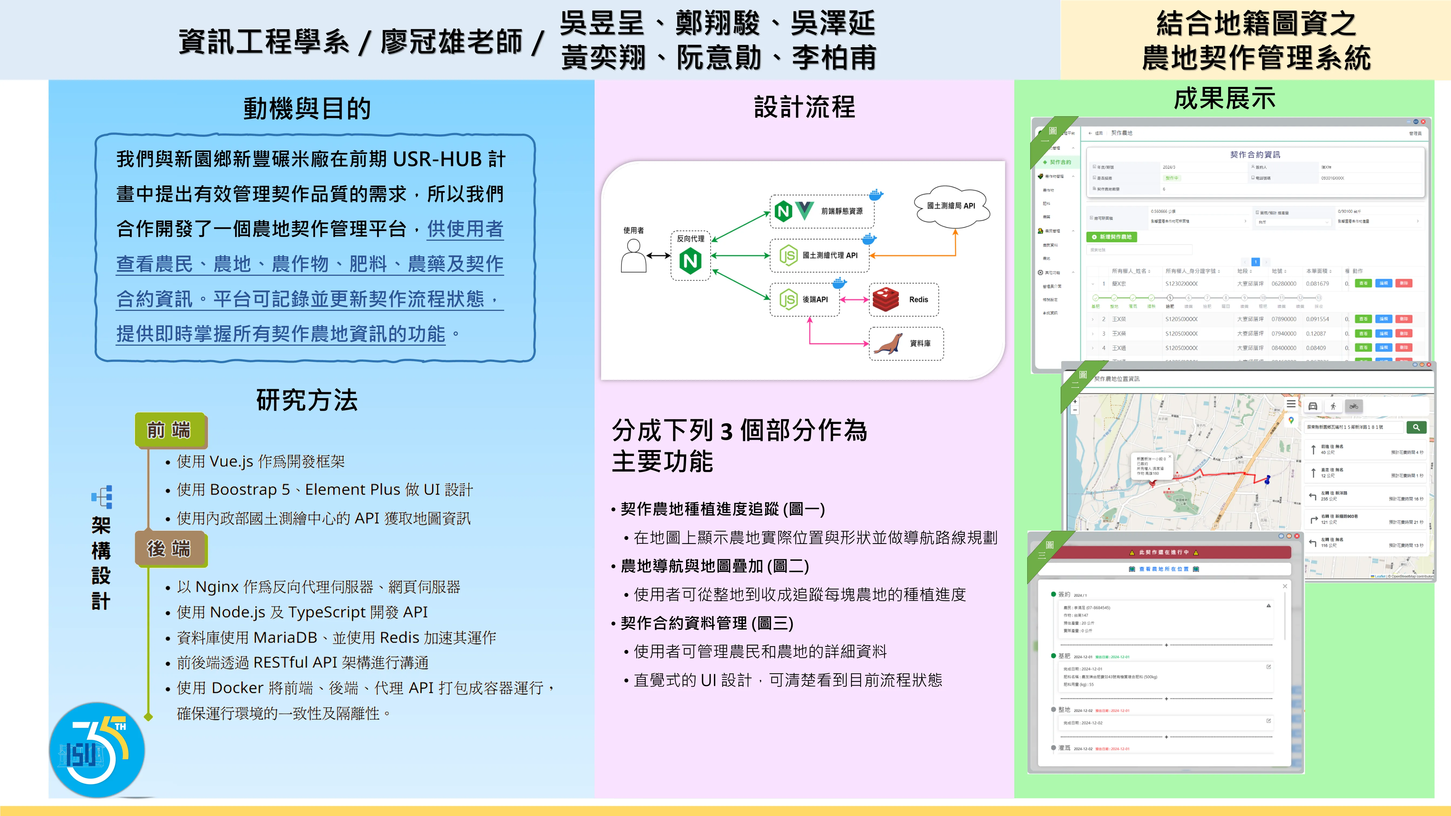Select direction step 右轉 往 新鐘路903巷
The image size is (1451, 816).
1365,519
